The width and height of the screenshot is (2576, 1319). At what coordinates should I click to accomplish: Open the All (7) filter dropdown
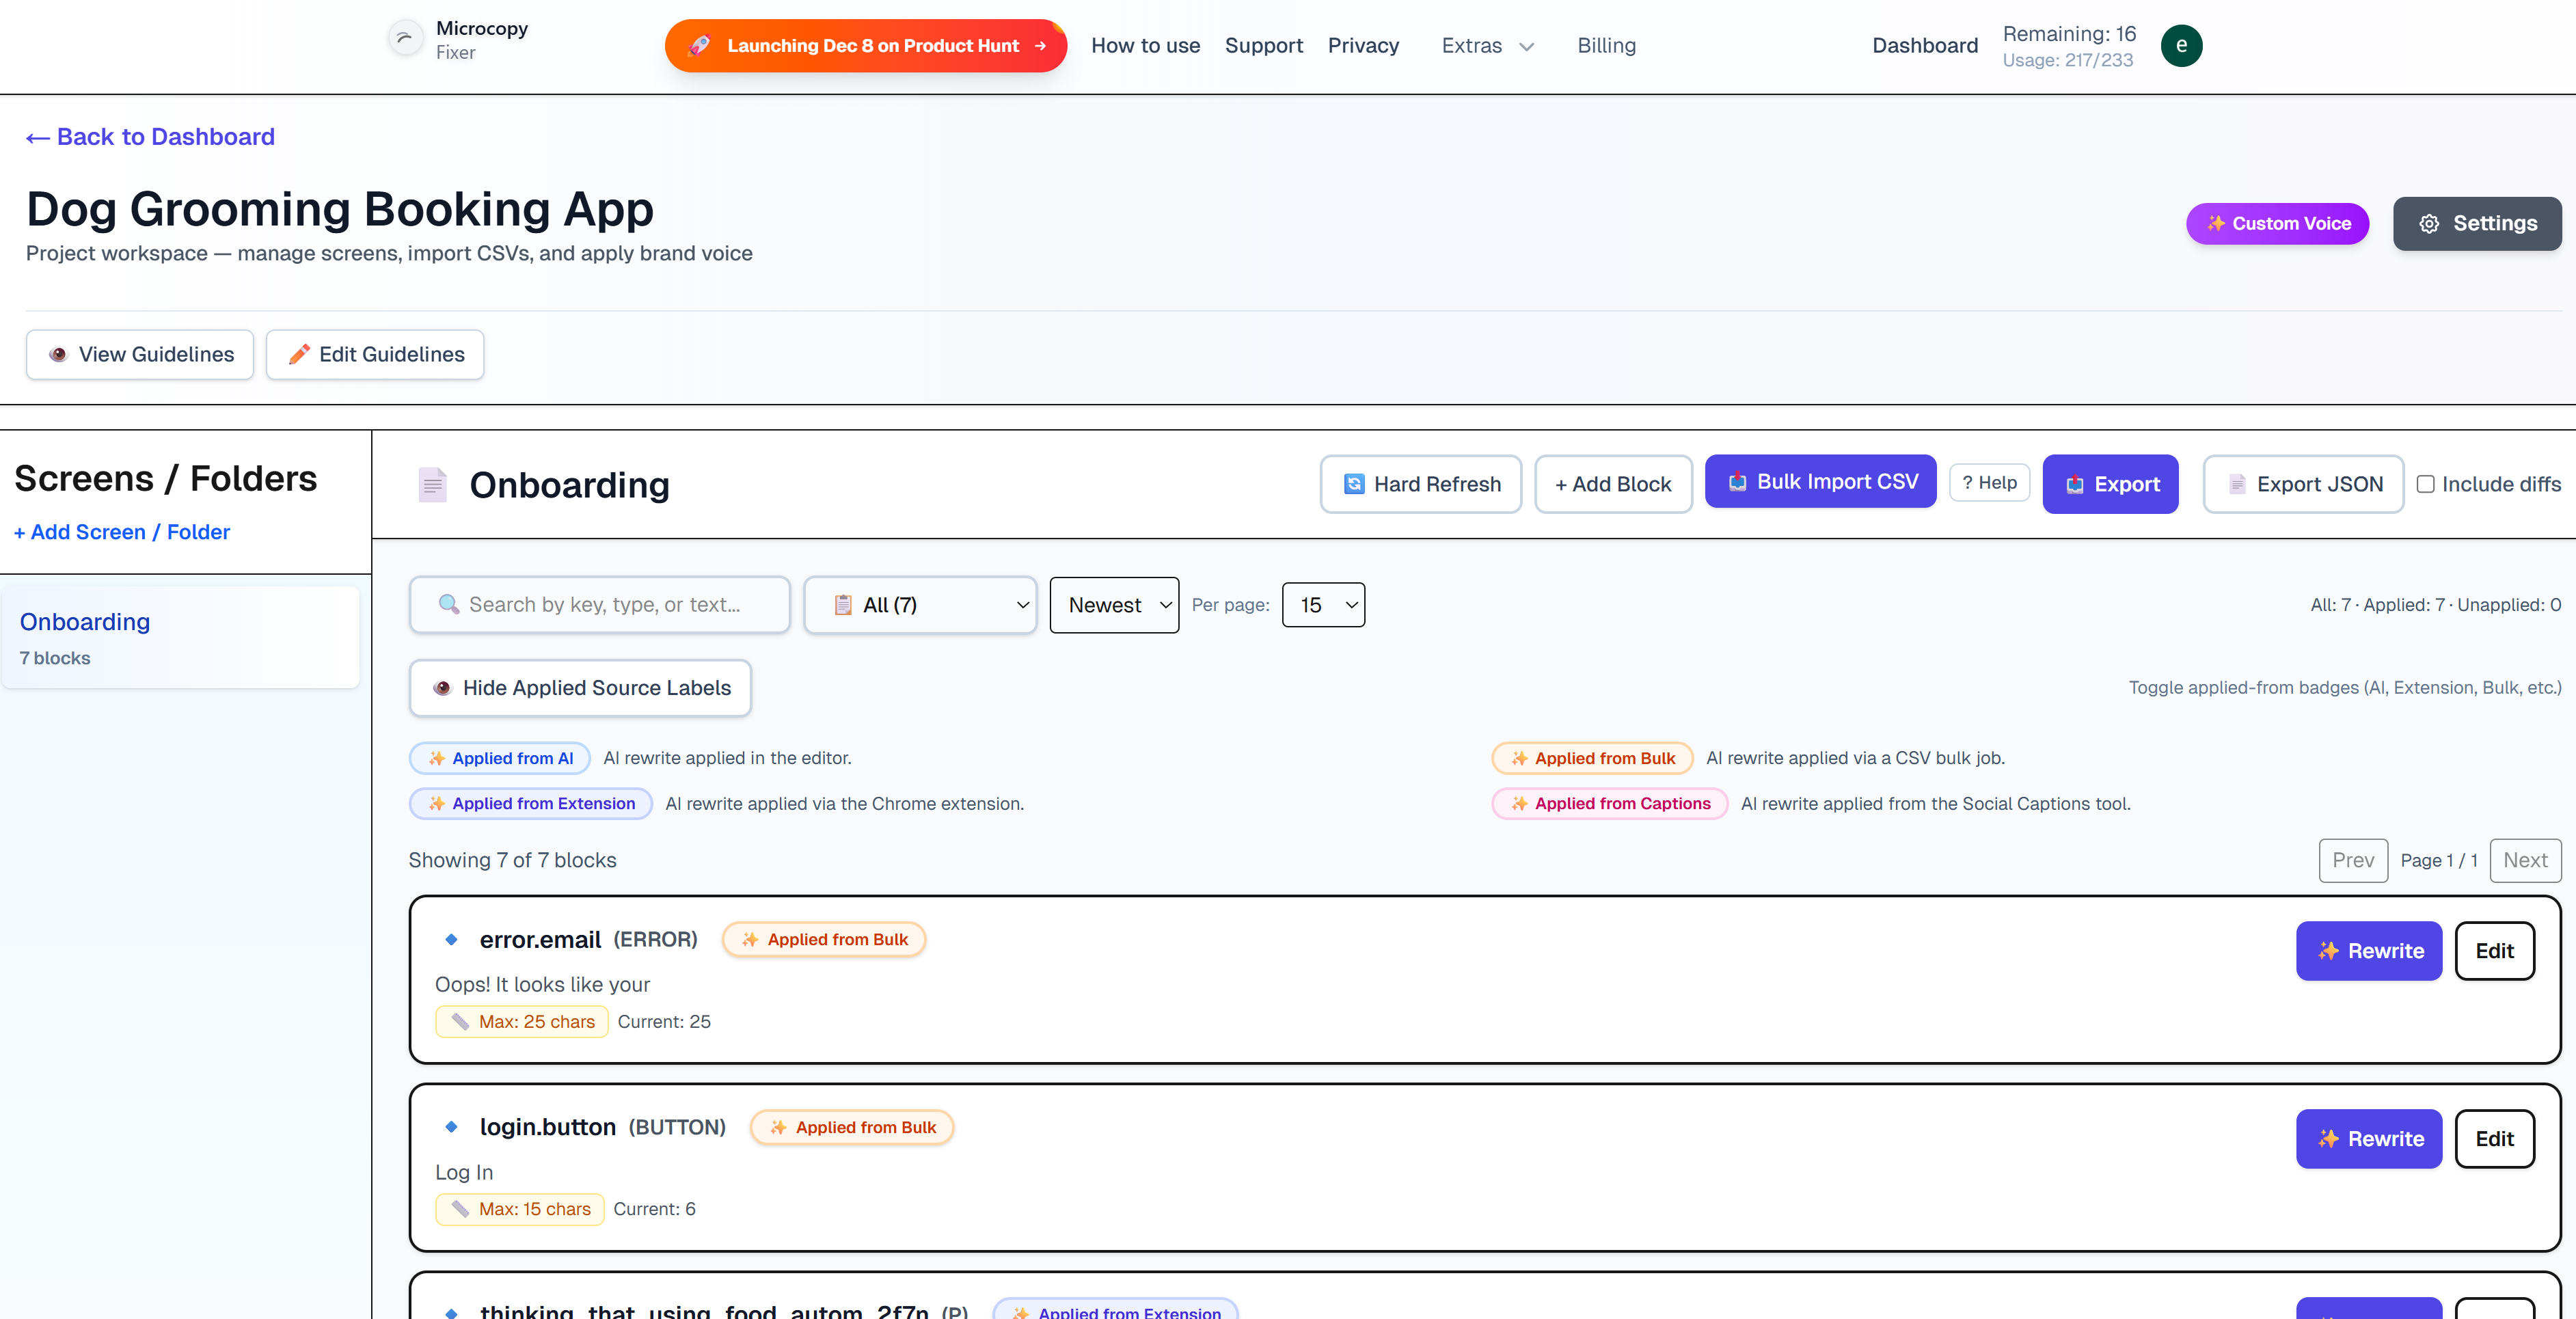pos(920,605)
